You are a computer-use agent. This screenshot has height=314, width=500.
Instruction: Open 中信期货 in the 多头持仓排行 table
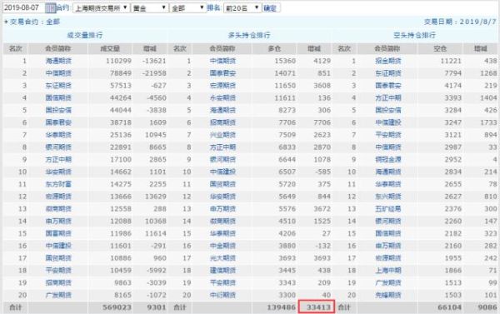tap(222, 61)
